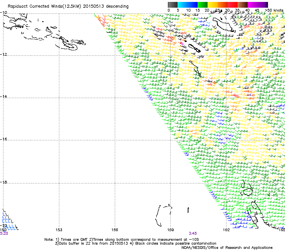Click the '45' label on the knots scale
The width and height of the screenshot is (285, 250).
(257, 10)
